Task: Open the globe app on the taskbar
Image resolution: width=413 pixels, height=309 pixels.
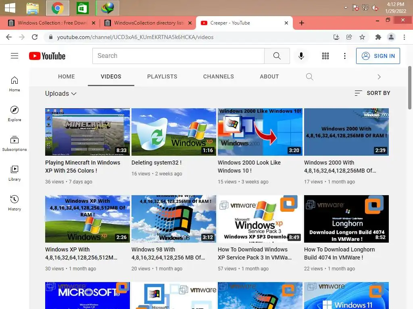Action: 107,8
